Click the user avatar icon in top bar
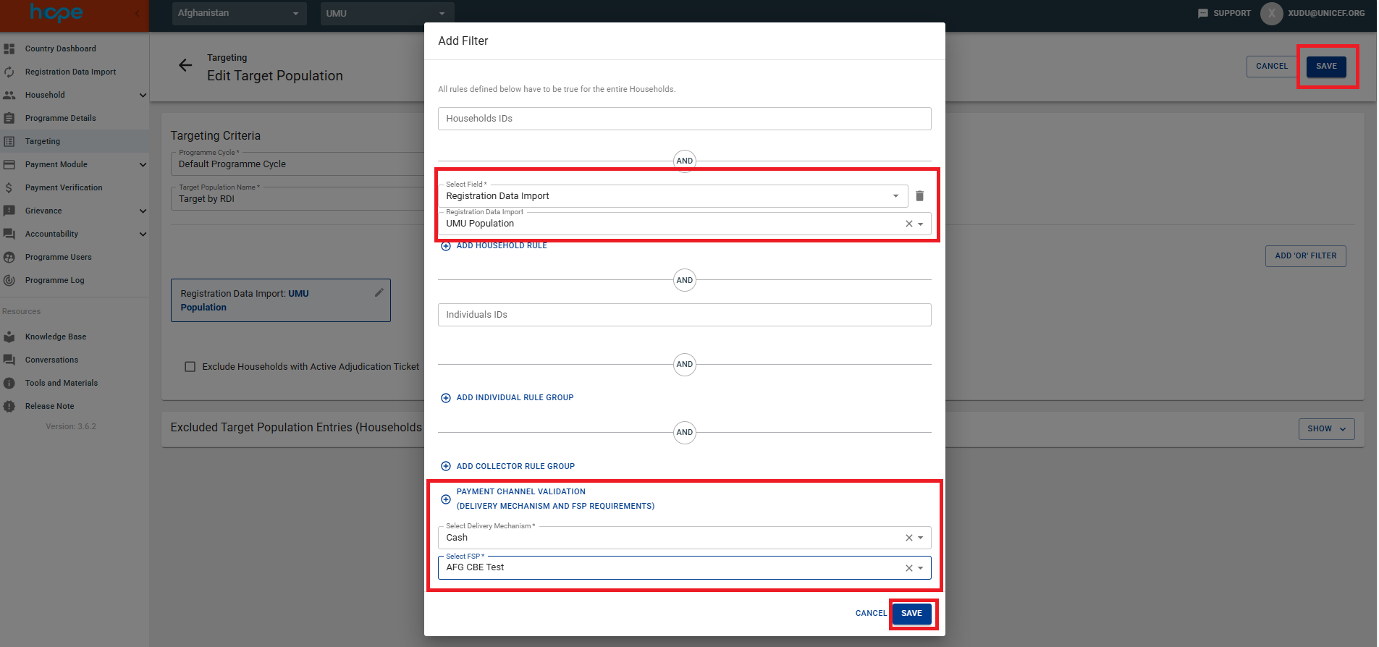The width and height of the screenshot is (1379, 647). click(1271, 13)
